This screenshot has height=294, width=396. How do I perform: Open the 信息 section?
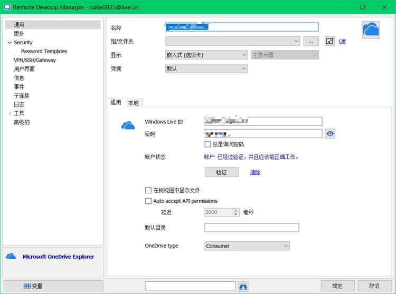coord(19,78)
